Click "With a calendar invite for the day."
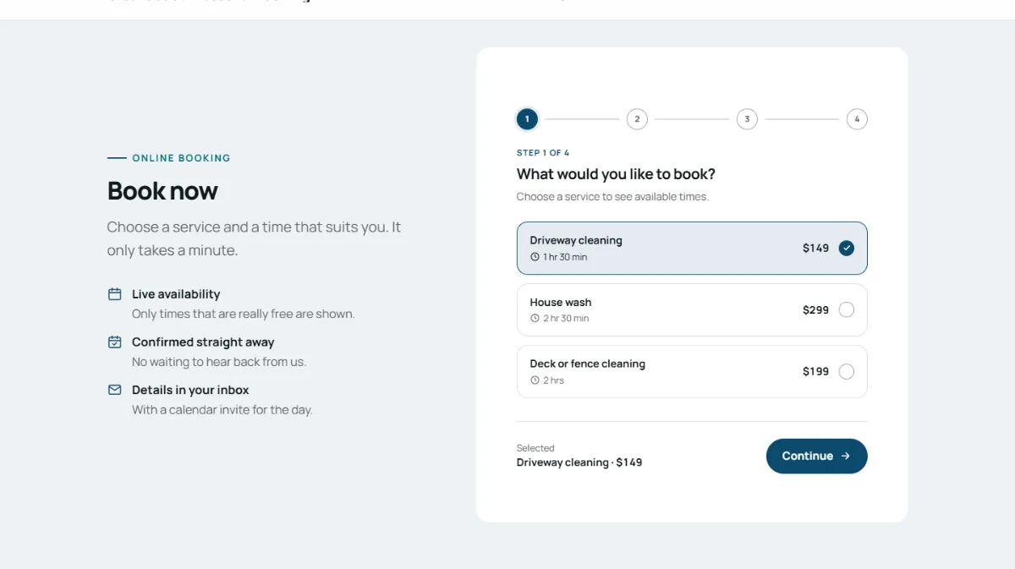 pos(222,410)
